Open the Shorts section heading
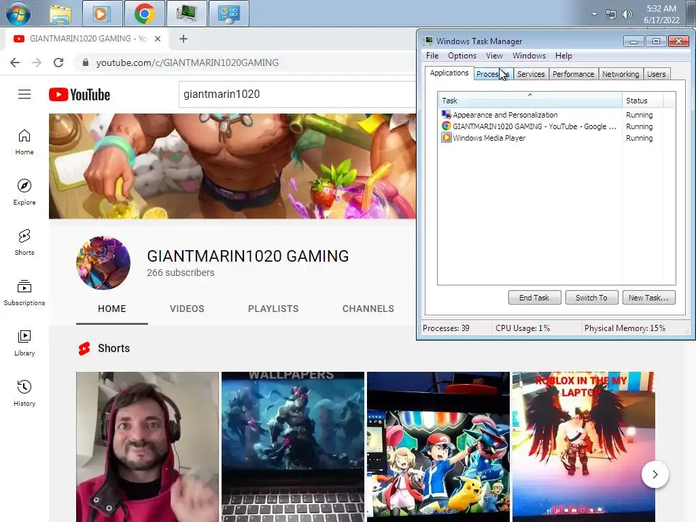The height and width of the screenshot is (522, 696). coord(114,349)
